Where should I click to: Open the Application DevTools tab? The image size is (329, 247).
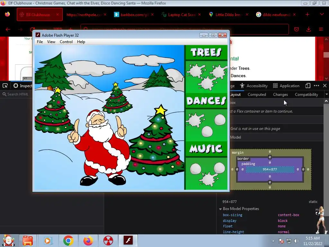click(286, 86)
